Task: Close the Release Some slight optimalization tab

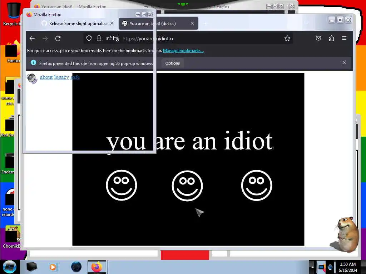Action: click(x=112, y=23)
